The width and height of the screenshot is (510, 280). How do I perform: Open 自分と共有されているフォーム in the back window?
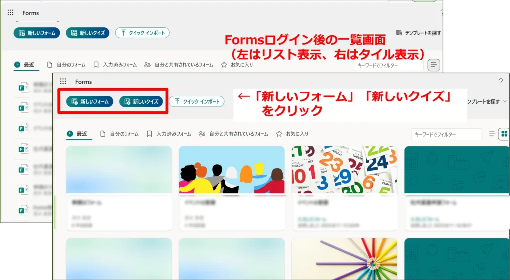(x=179, y=65)
